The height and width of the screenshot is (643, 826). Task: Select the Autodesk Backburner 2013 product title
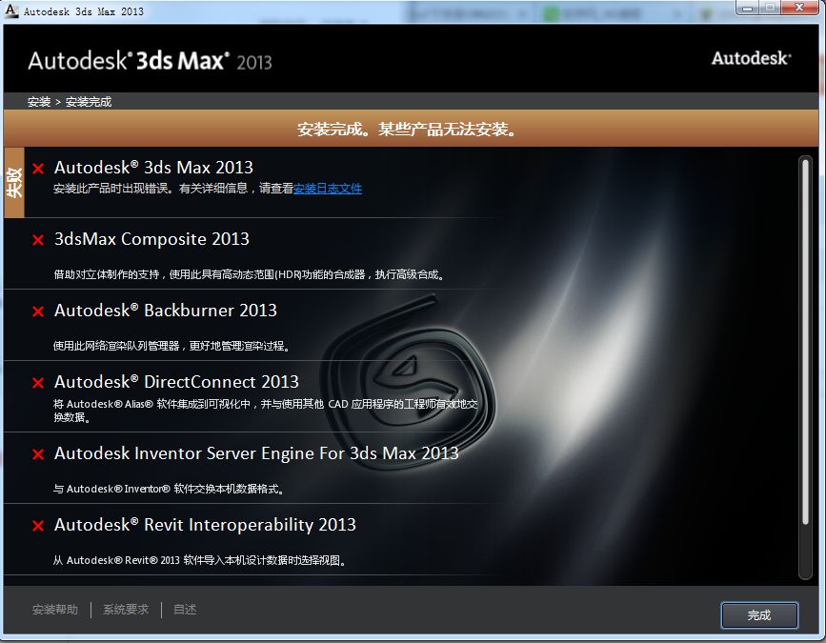click(166, 311)
